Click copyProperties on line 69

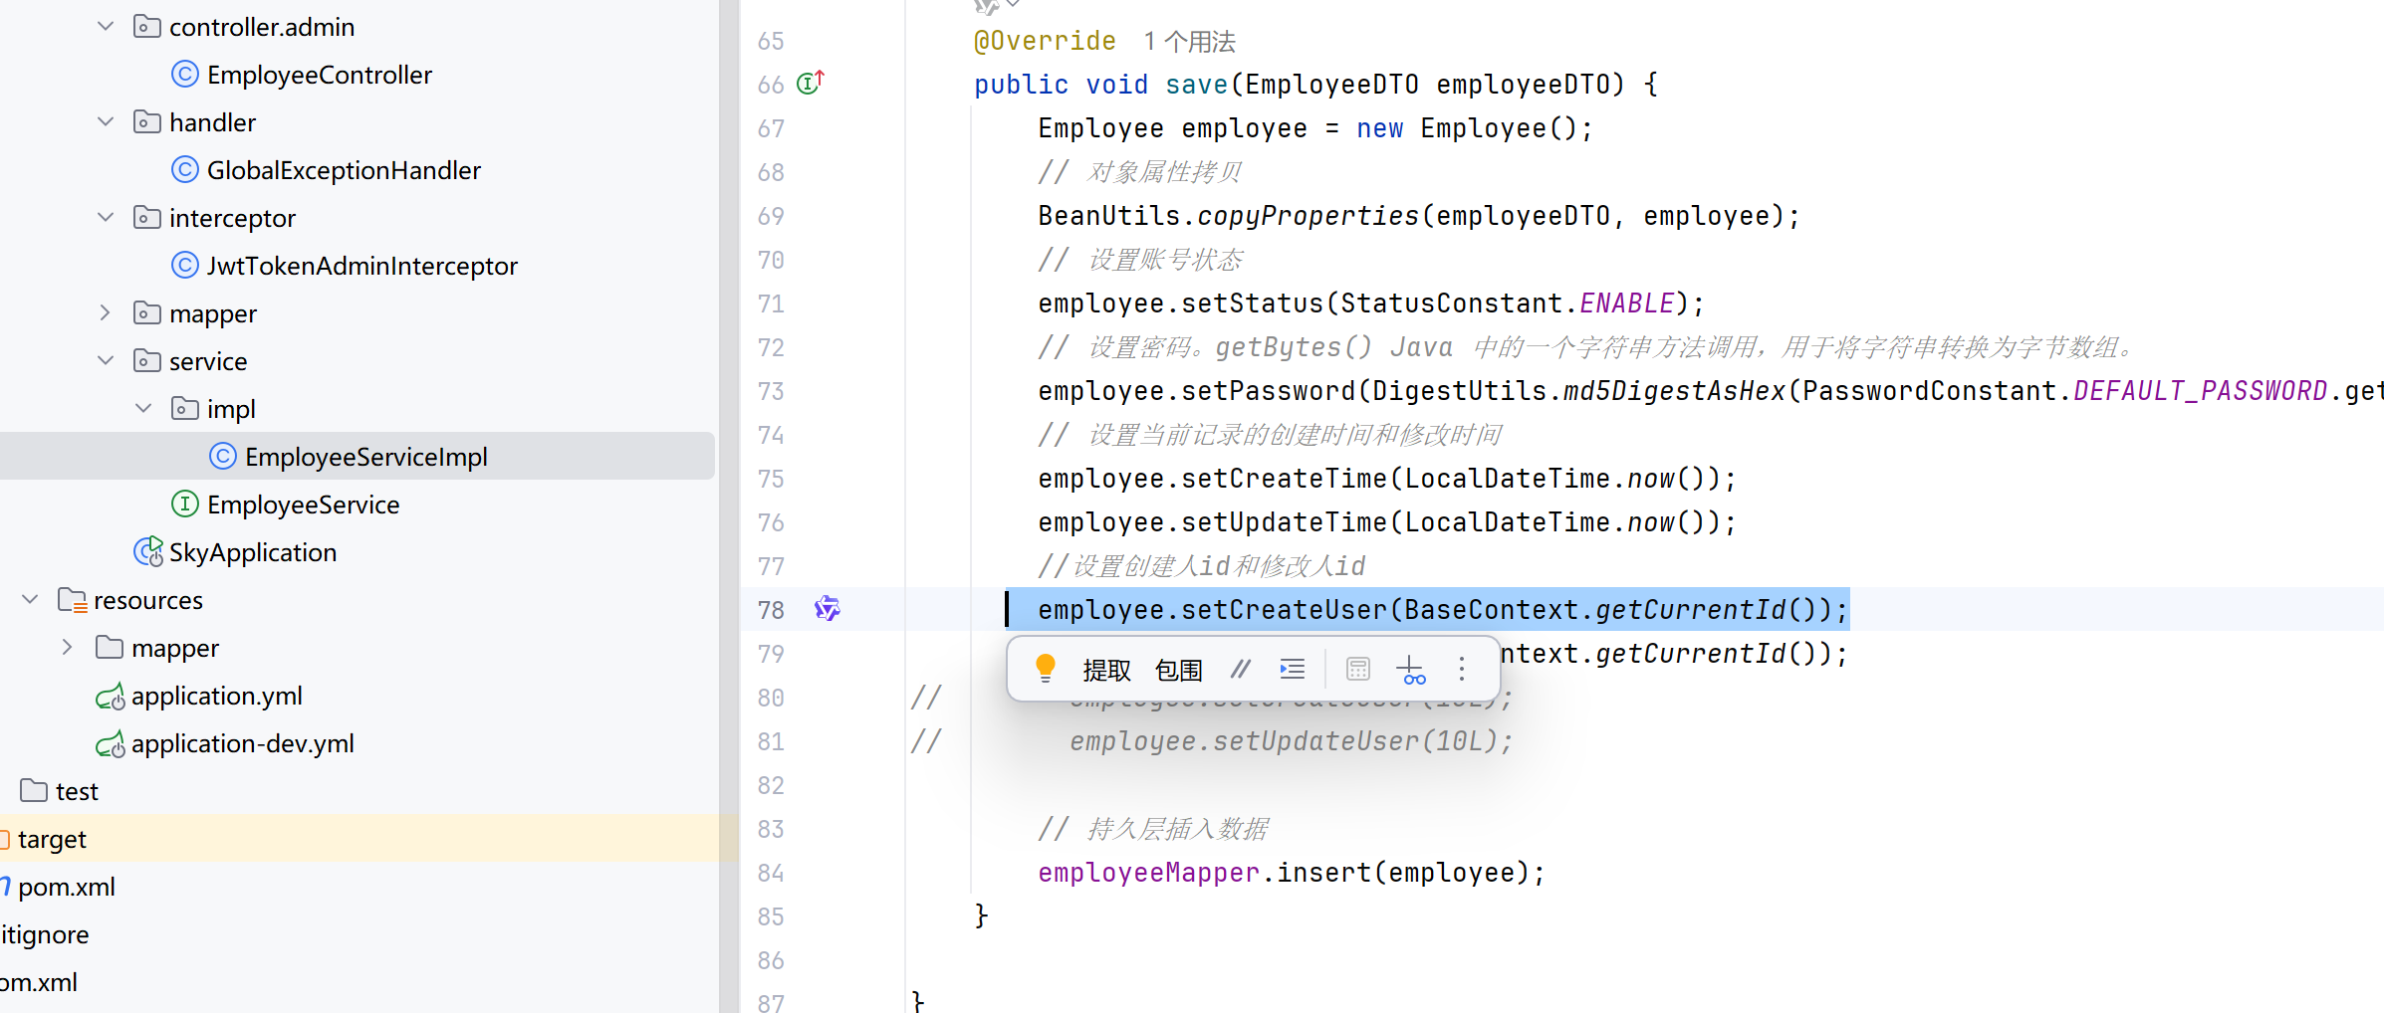click(x=1308, y=216)
